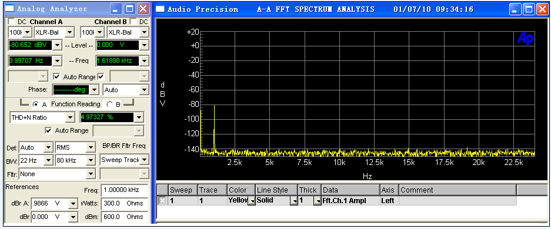Select Function Reading channel B radio
This screenshot has height=229, width=551.
click(x=109, y=104)
